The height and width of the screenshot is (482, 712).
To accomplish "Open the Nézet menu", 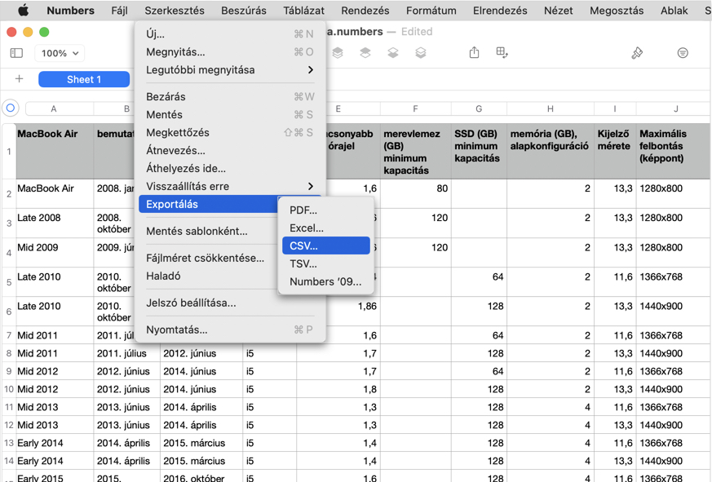I will click(x=558, y=10).
